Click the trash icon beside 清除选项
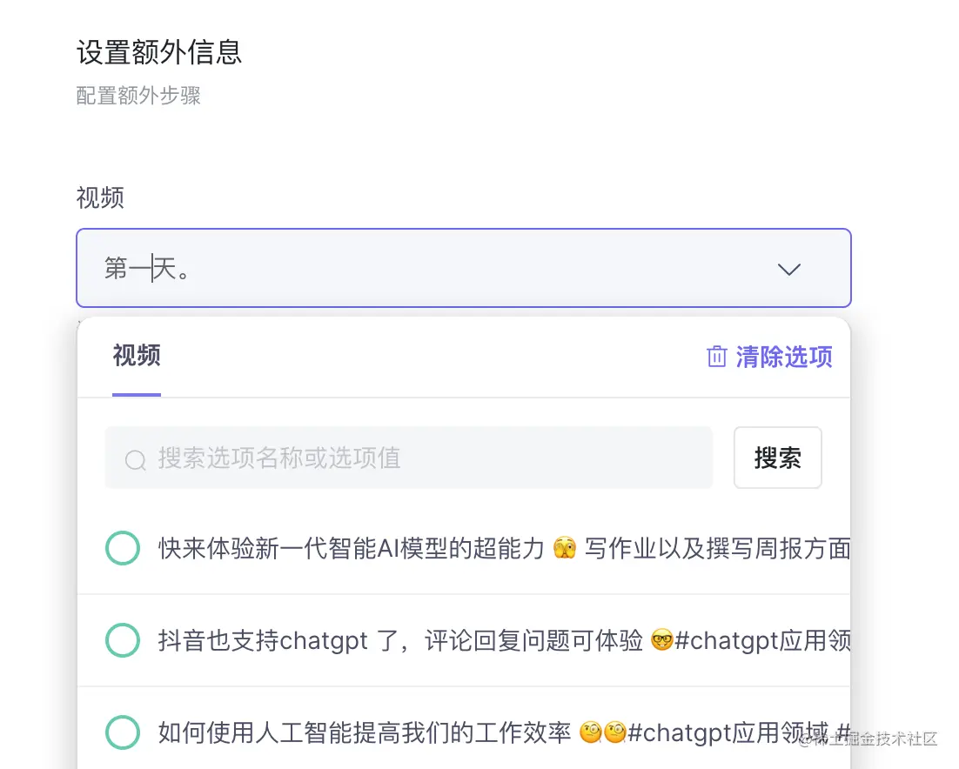 pyautogui.click(x=716, y=357)
